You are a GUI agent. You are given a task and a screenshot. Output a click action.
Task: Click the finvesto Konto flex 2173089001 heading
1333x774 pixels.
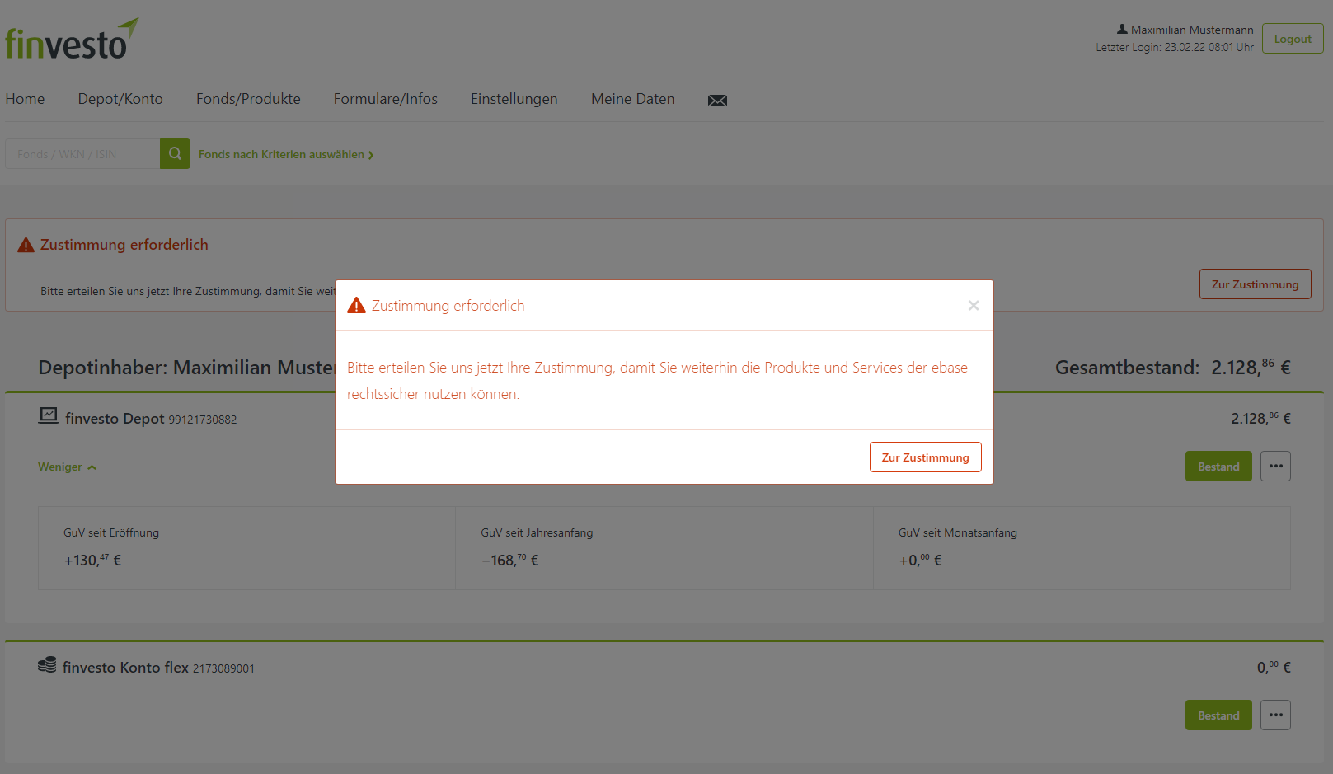[158, 668]
